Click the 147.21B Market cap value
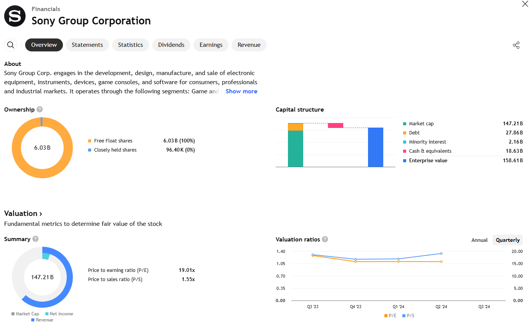The width and height of the screenshot is (532, 326). tap(513, 124)
